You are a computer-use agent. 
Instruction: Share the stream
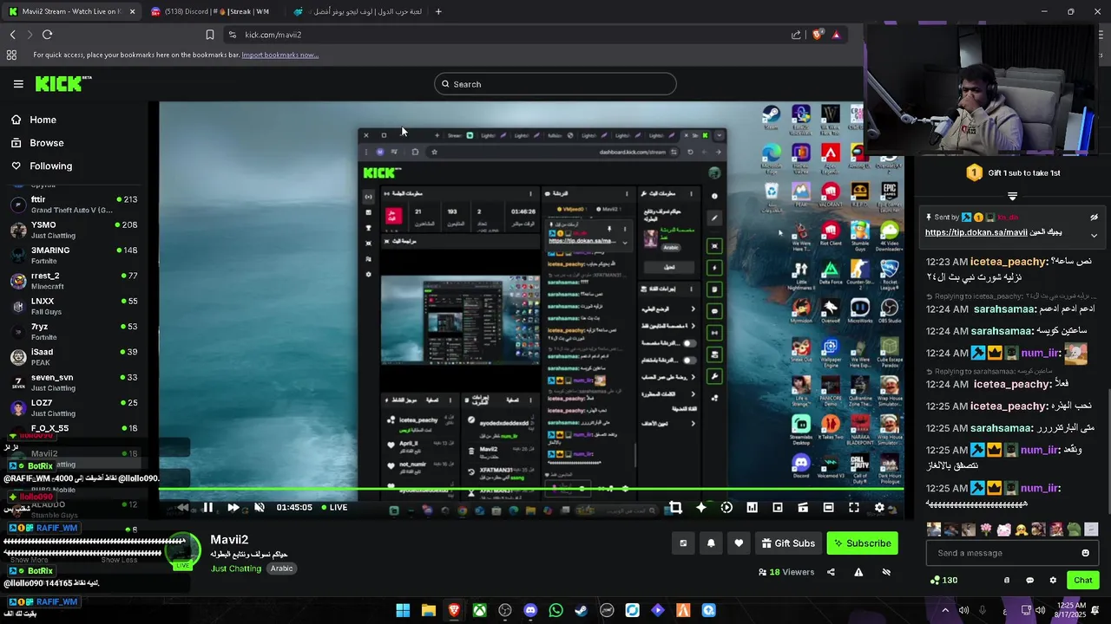(x=831, y=572)
